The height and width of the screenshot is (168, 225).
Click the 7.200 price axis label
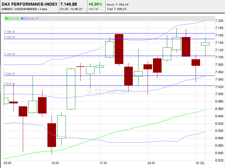pyautogui.click(x=219, y=21)
